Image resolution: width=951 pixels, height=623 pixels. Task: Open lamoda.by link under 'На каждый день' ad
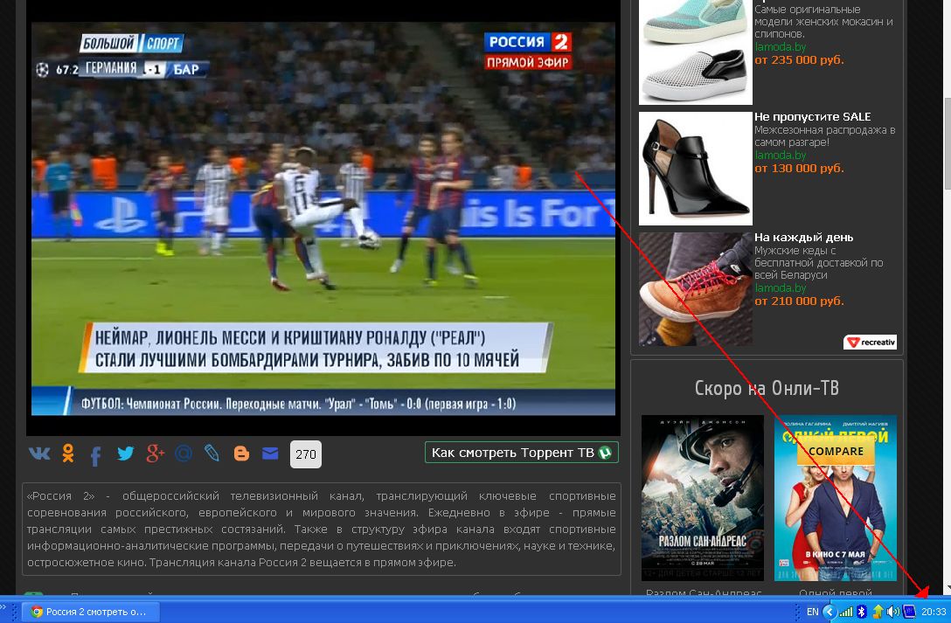[x=780, y=287]
